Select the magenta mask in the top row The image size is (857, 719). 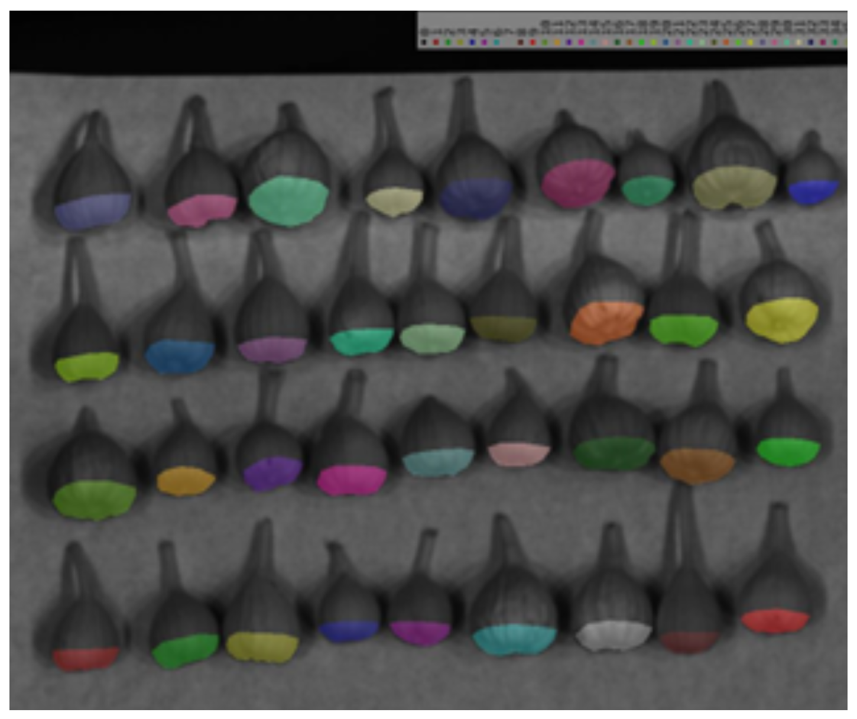tap(576, 182)
